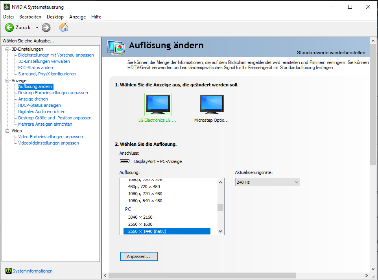Image resolution: width=378 pixels, height=280 pixels.
Task: Click main panel vertical scroll-up arrow
Action: [x=373, y=41]
